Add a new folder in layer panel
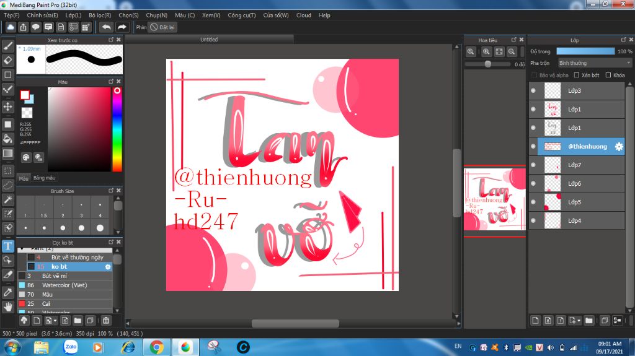 tap(589, 321)
